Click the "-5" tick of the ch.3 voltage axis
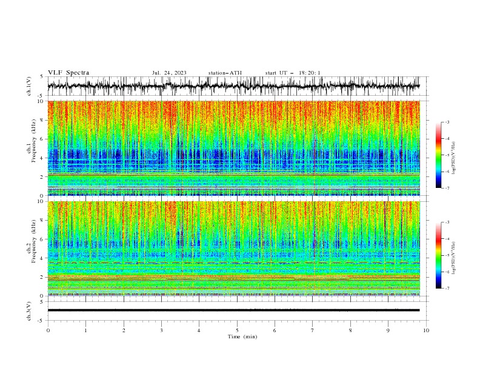Image resolution: width=480 pixels, height=371 pixels. click(41, 321)
